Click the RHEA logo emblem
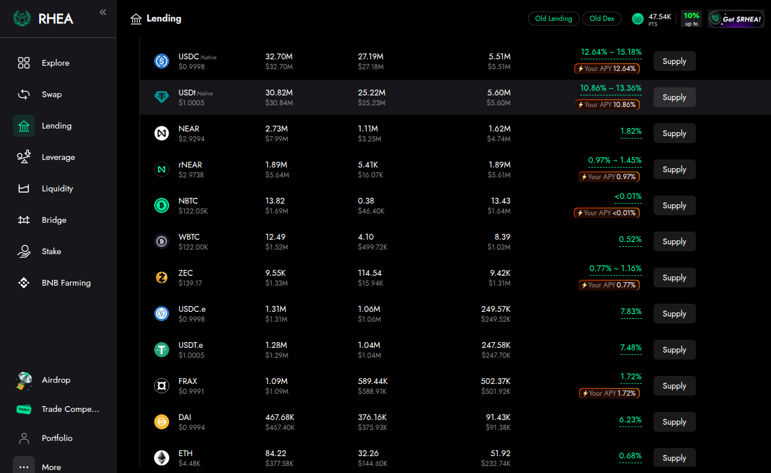Image resolution: width=771 pixels, height=473 pixels. pyautogui.click(x=22, y=18)
